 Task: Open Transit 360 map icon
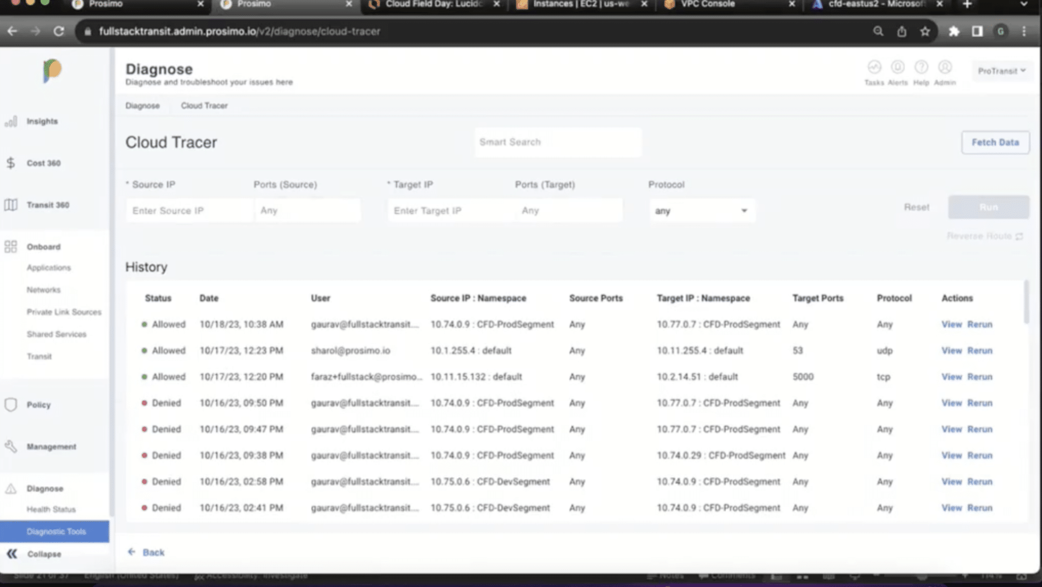pyautogui.click(x=11, y=205)
